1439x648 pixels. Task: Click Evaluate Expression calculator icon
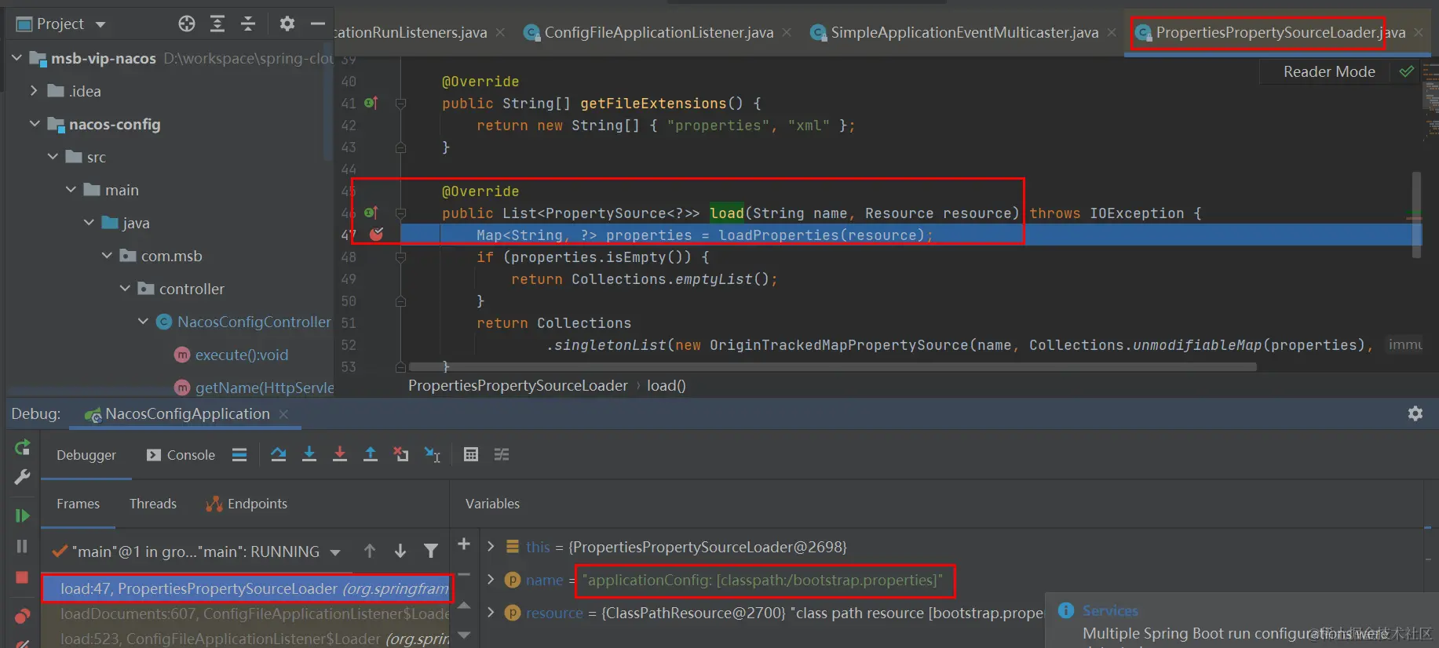[471, 454]
